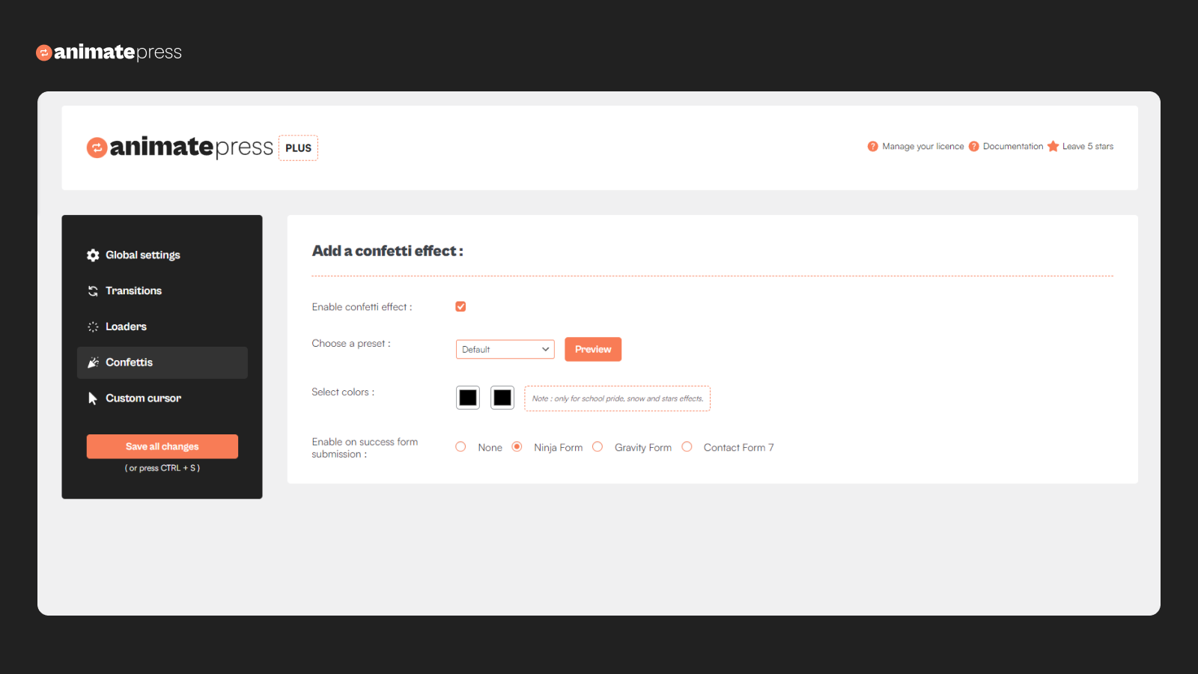This screenshot has width=1198, height=674.
Task: Open the second black color swatch
Action: tap(502, 398)
